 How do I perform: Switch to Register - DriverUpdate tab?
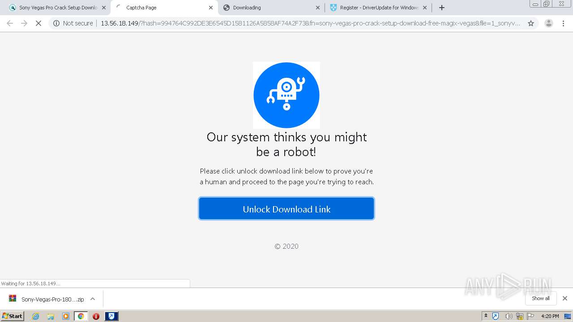(x=378, y=8)
